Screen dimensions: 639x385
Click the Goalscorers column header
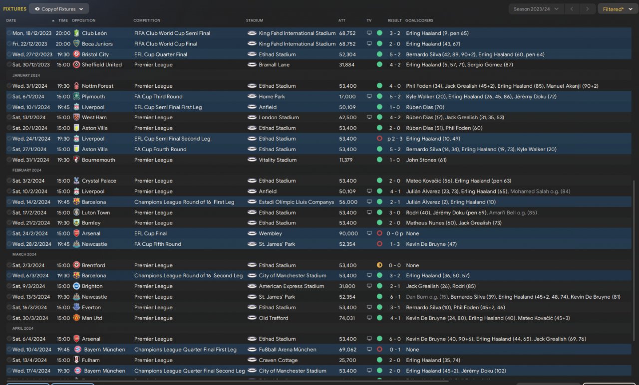(x=419, y=20)
